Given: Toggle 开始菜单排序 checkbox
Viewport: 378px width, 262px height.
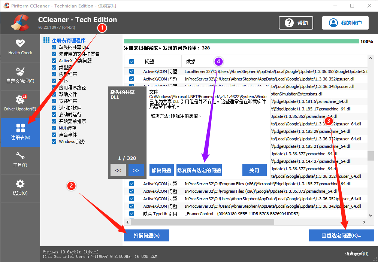Looking at the screenshot, I should pyautogui.click(x=54, y=121).
